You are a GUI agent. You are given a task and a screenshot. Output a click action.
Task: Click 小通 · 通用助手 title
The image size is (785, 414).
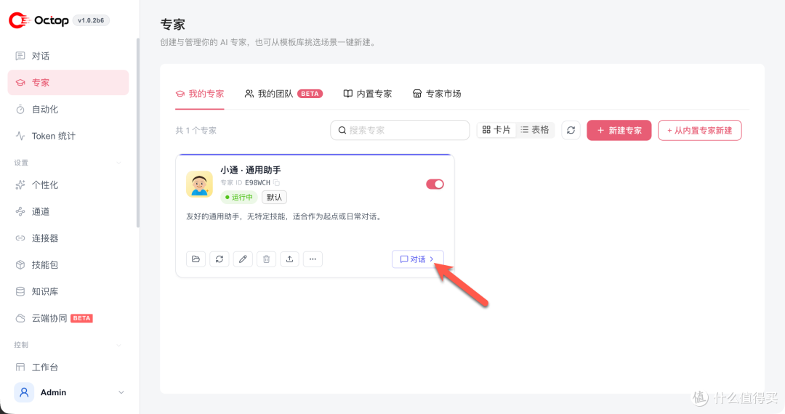tap(251, 170)
